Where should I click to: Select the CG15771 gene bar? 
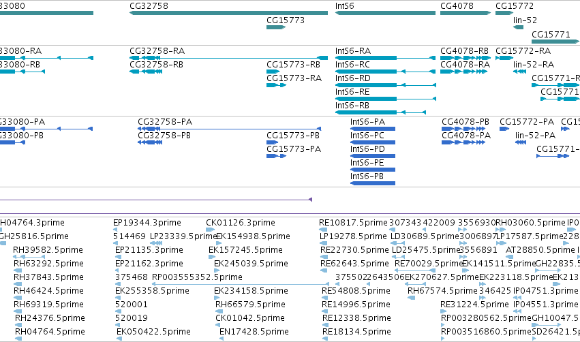click(555, 42)
